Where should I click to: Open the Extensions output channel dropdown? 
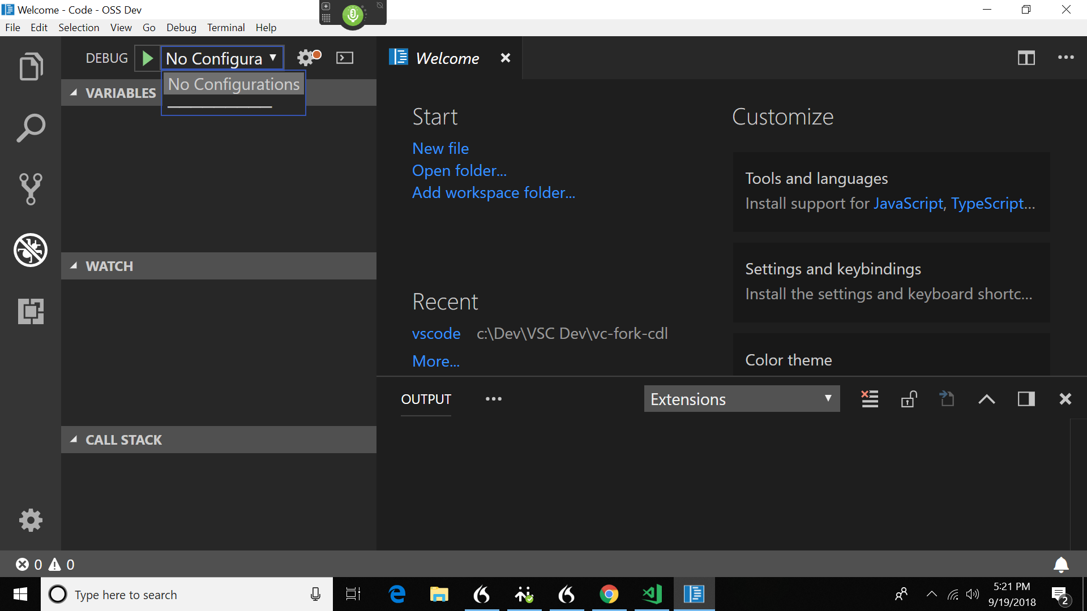point(742,399)
